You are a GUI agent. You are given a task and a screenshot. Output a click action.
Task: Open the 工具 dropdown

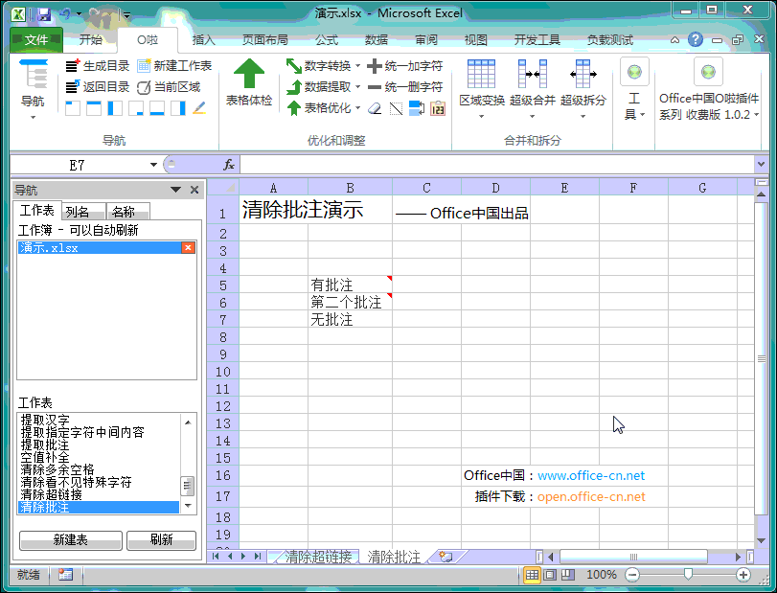click(634, 90)
